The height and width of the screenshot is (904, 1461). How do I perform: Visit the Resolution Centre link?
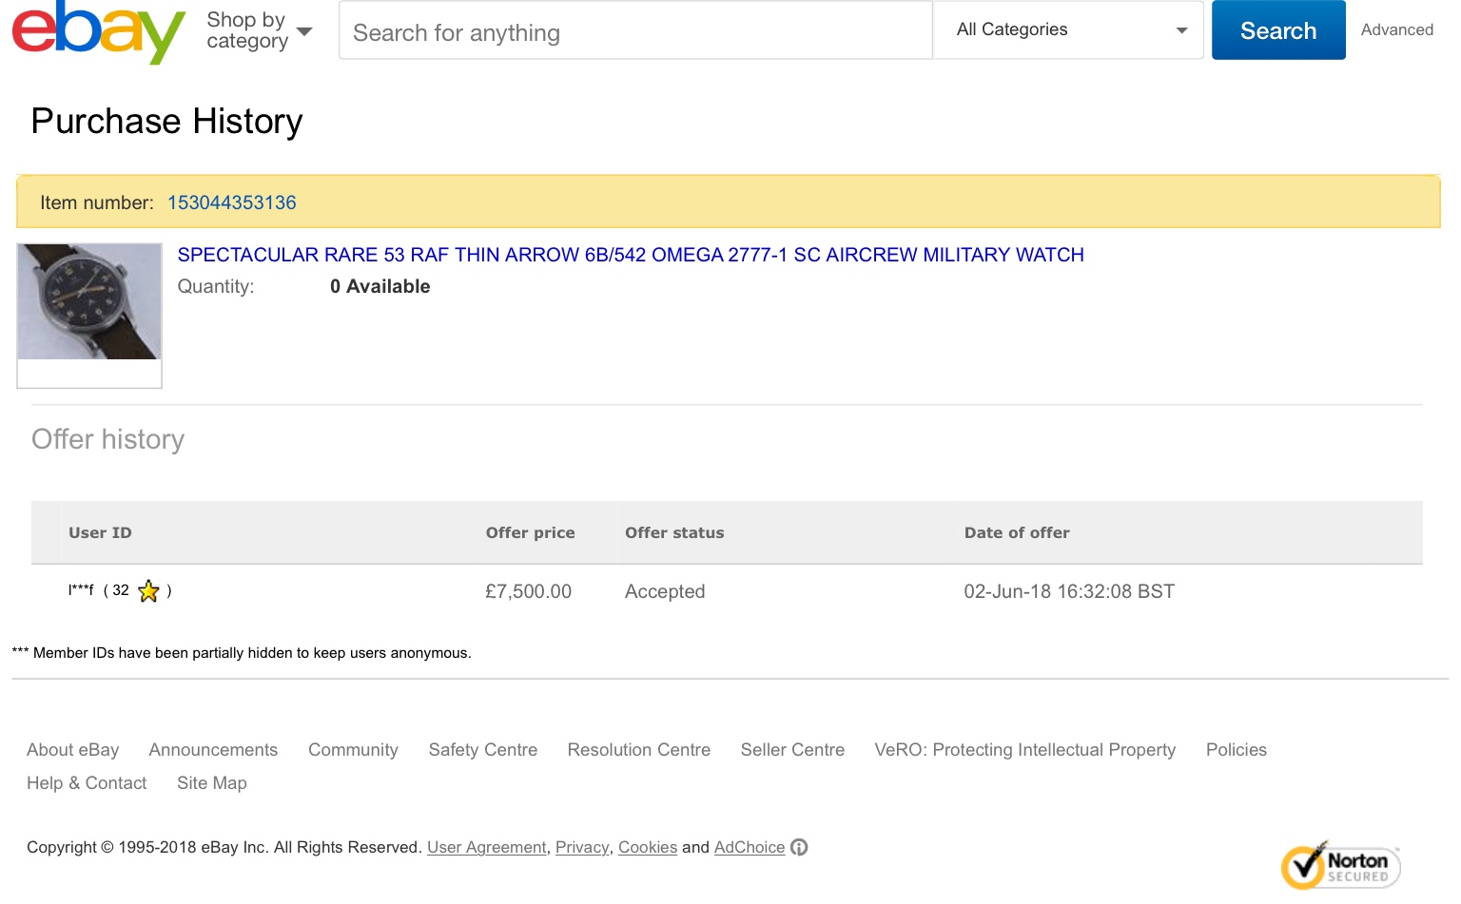(x=638, y=750)
